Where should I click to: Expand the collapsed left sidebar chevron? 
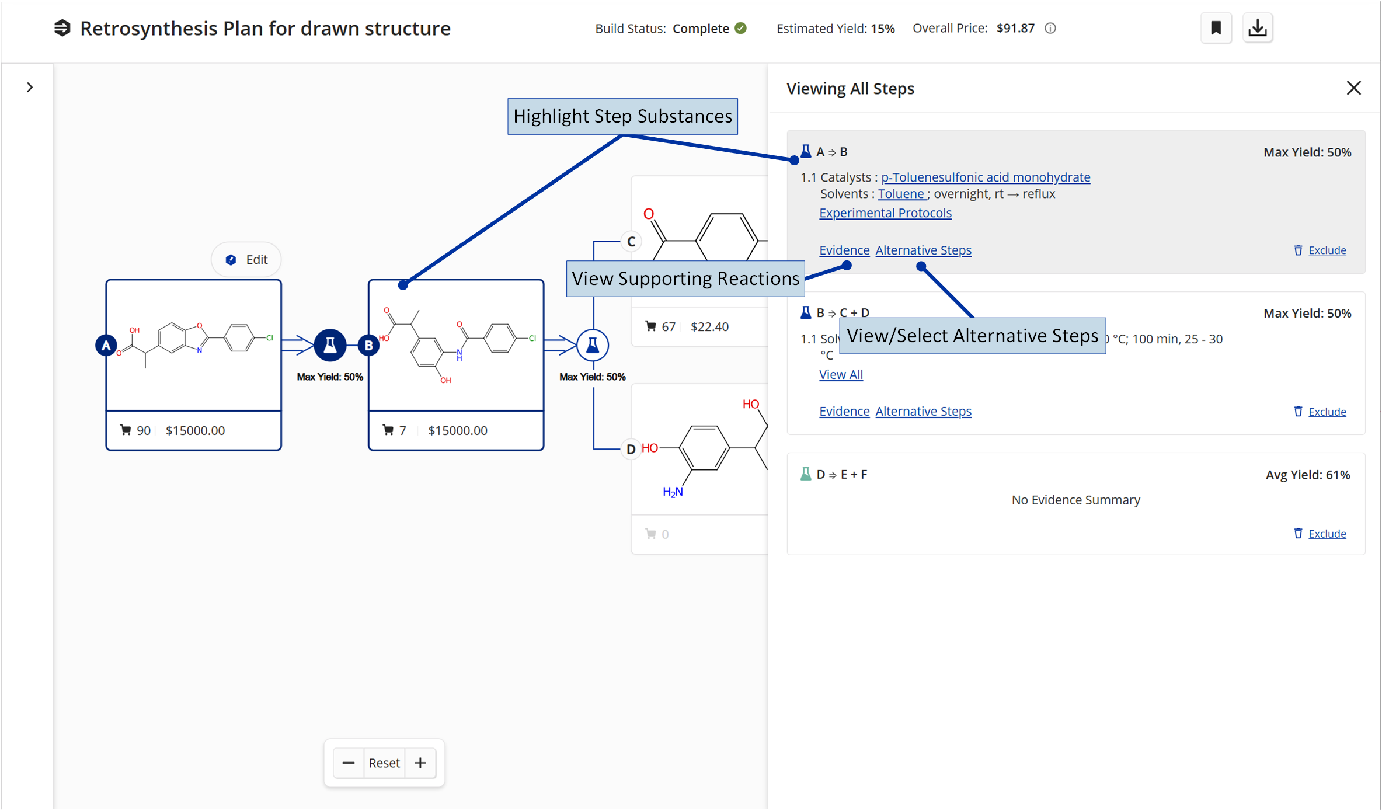coord(30,88)
